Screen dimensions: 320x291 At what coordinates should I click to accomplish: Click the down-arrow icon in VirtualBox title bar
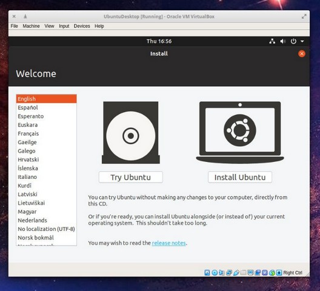(25, 16)
